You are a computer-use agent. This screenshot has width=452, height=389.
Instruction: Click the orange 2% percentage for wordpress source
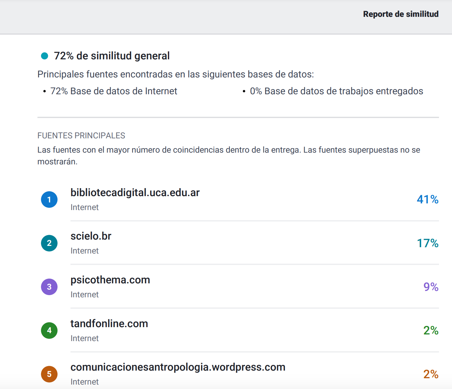click(x=431, y=374)
